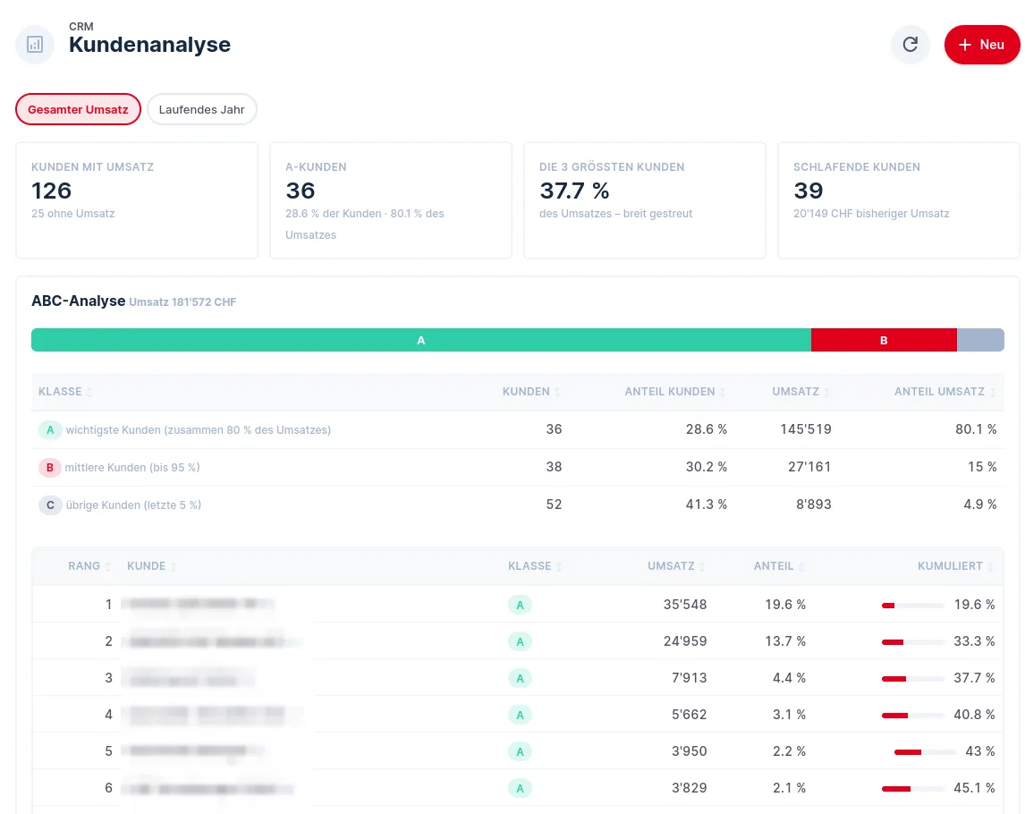Screen dimensions: 1025x814
Task: Sort customer list by Kunde
Action: coord(152,566)
